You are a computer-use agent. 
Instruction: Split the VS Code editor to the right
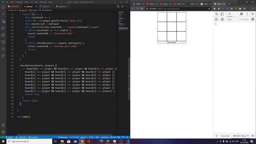(x=122, y=6)
